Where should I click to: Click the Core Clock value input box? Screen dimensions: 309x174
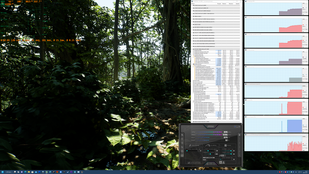(x=216, y=151)
